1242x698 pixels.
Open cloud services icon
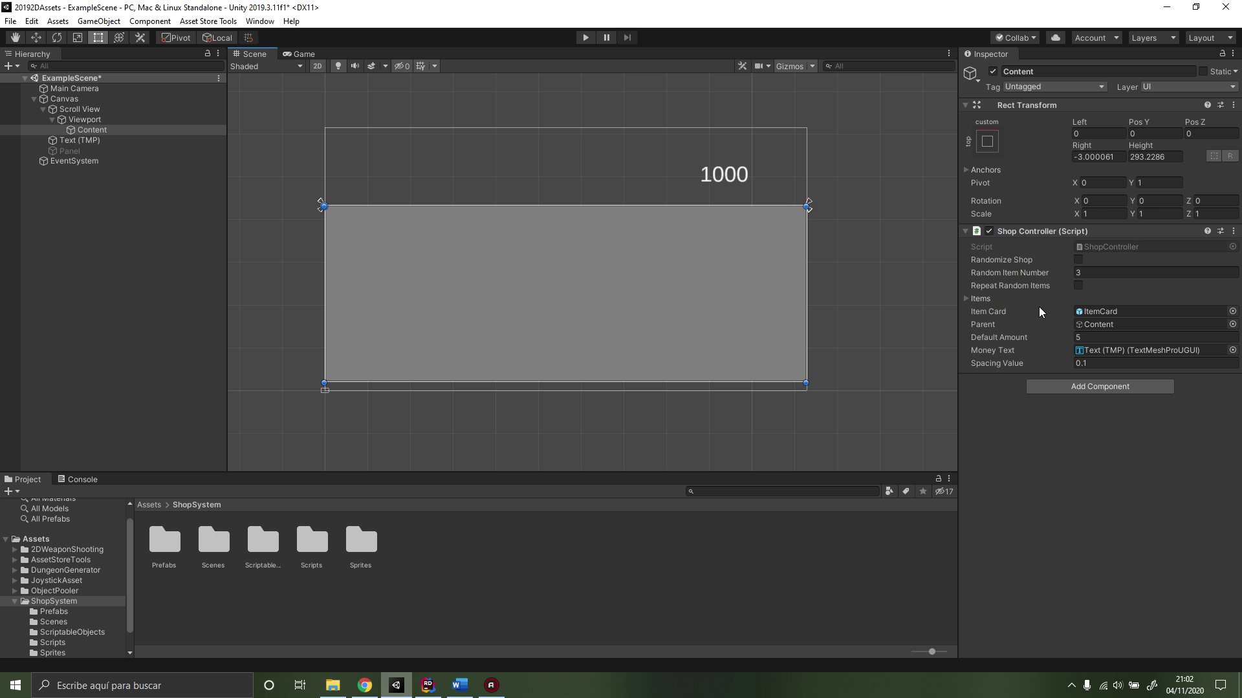pyautogui.click(x=1056, y=37)
